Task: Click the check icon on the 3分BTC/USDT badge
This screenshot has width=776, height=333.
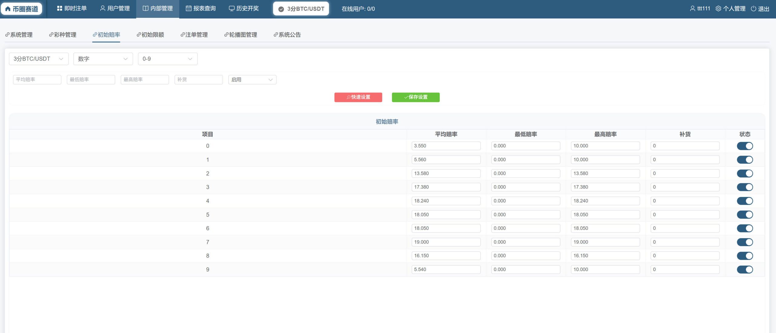Action: pyautogui.click(x=281, y=9)
